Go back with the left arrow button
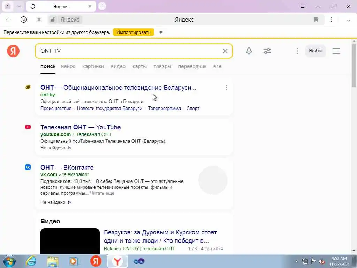The image size is (357, 268). (x=8, y=20)
